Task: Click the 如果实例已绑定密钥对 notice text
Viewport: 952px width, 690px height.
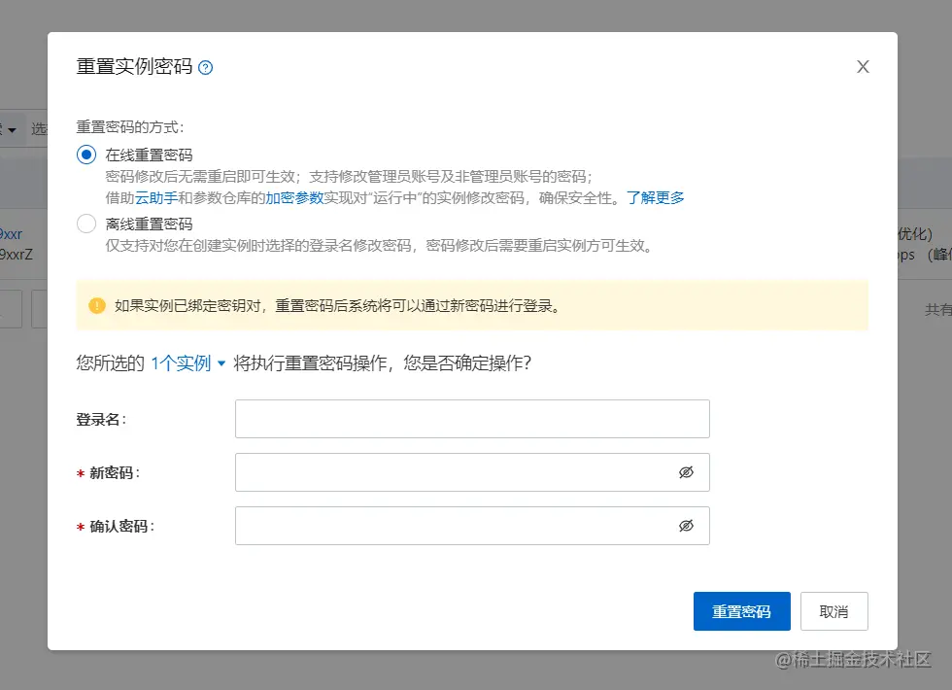Action: (x=337, y=305)
